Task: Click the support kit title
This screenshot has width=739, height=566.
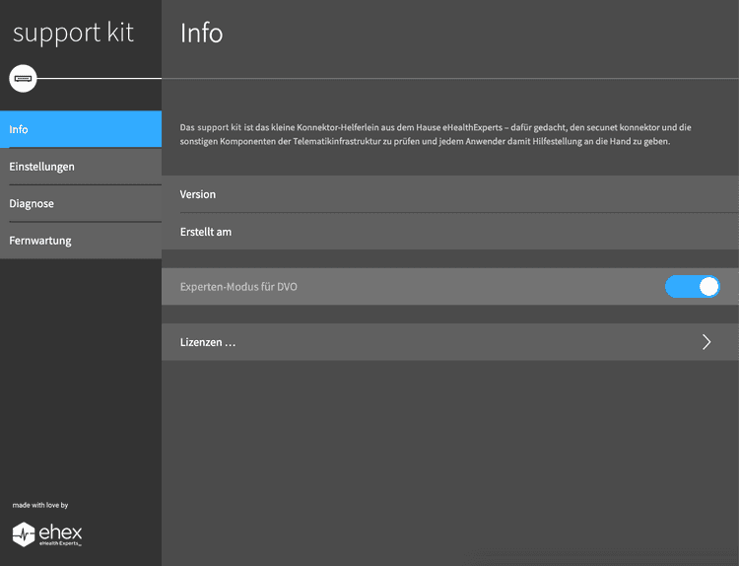Action: pos(73,33)
